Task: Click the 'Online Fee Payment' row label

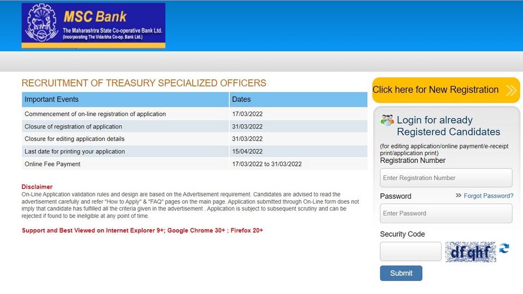Action: click(52, 164)
